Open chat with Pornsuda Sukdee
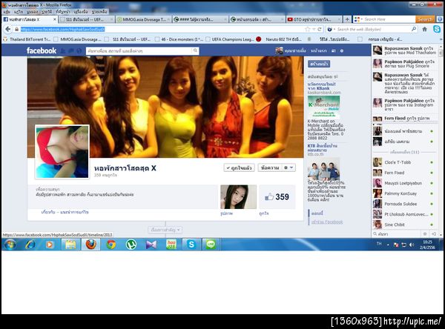The image size is (445, 329). pos(403,204)
